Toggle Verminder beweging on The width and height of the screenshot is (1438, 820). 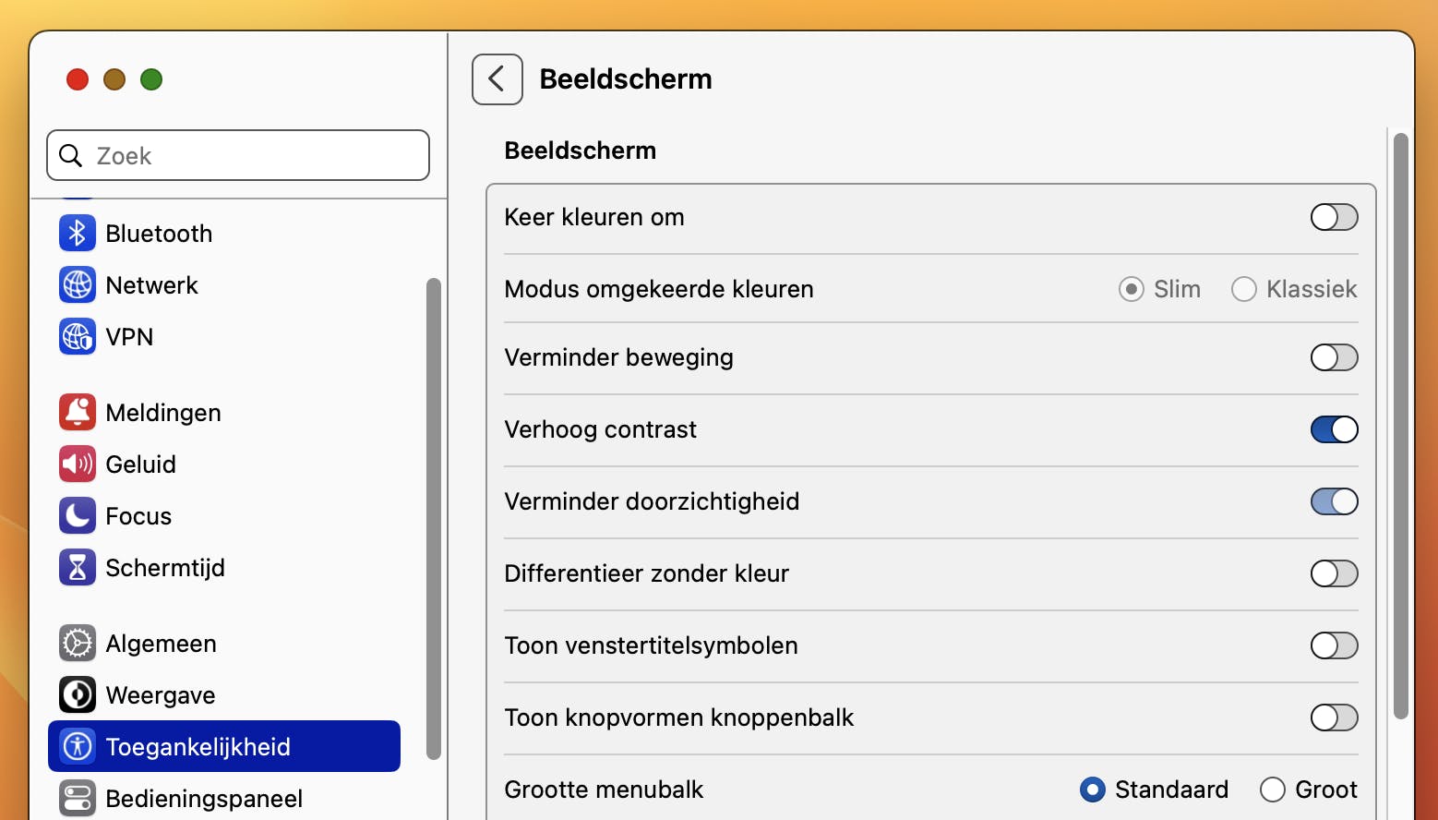click(x=1334, y=357)
